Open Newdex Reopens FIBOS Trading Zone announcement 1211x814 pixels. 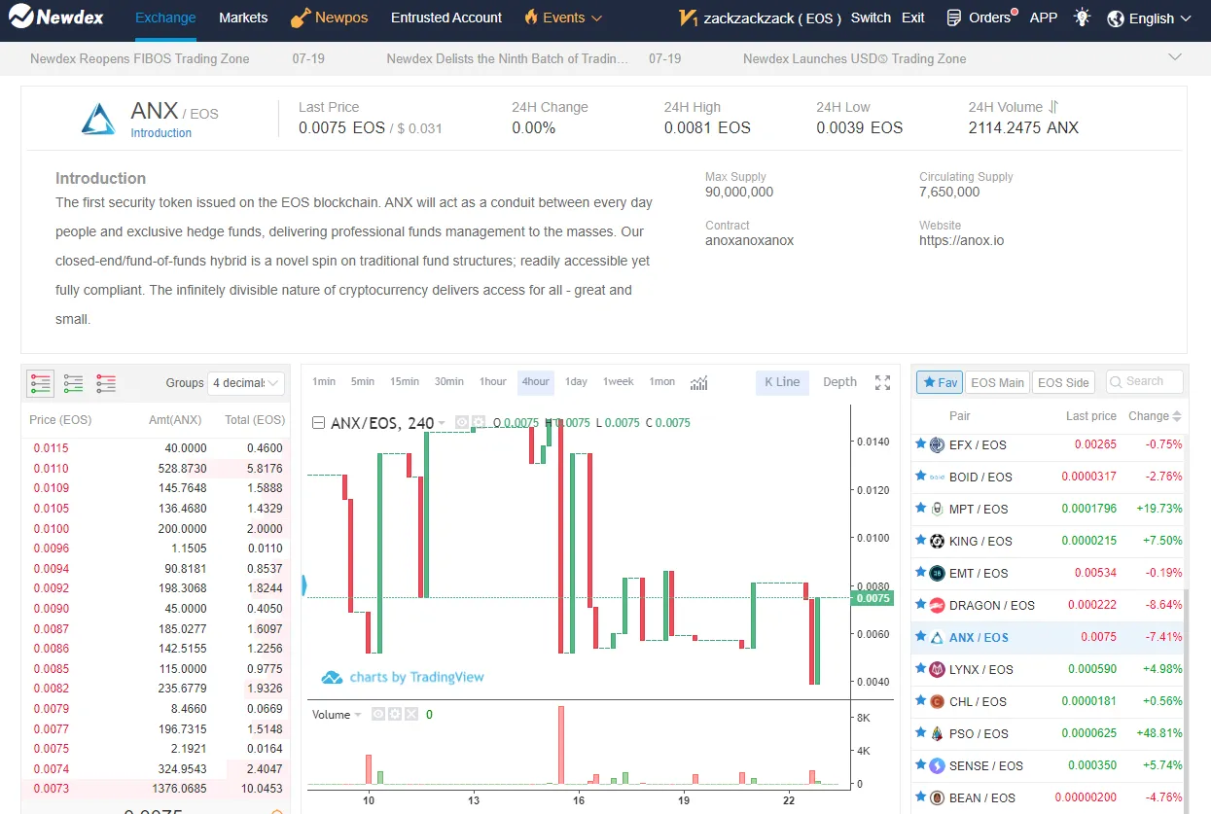point(140,58)
